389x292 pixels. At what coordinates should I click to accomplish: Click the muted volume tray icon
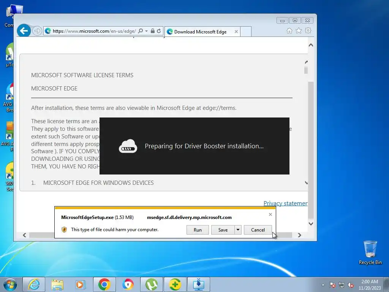click(x=351, y=285)
